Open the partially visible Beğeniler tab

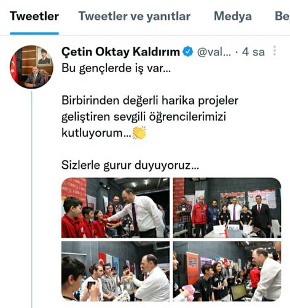pos(282,16)
